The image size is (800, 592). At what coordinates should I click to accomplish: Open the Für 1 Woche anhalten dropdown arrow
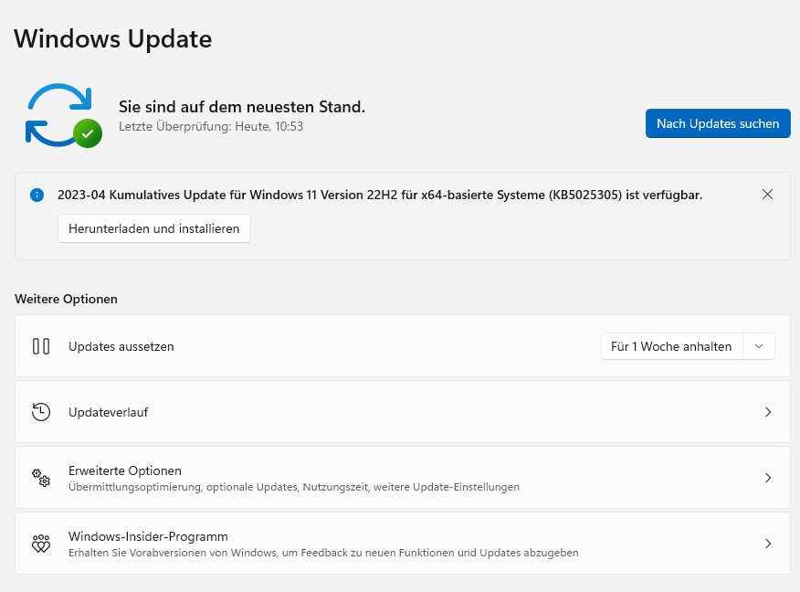pyautogui.click(x=759, y=346)
